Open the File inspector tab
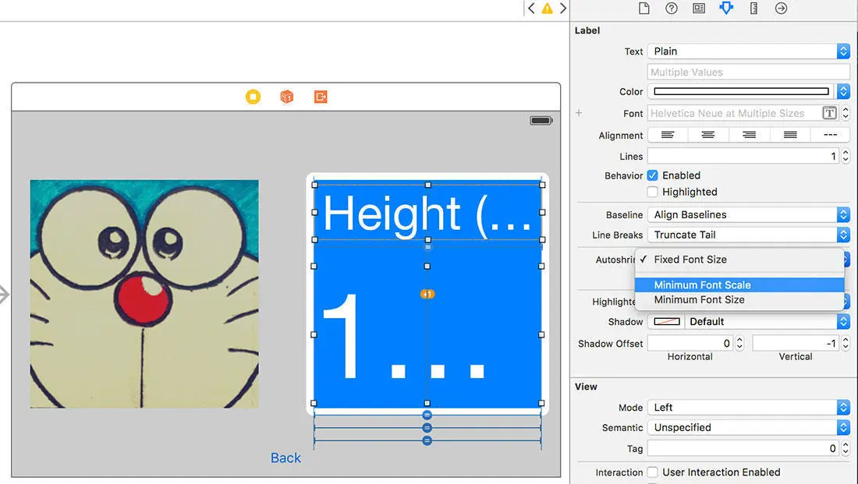 (x=644, y=9)
